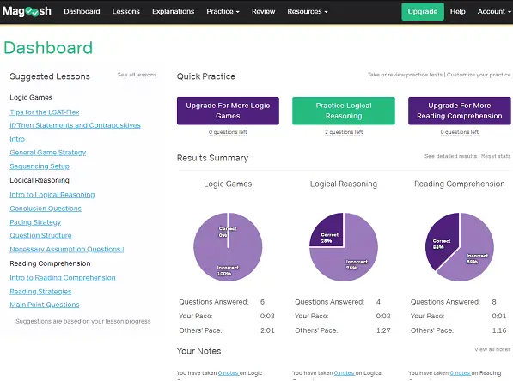Open the Explanations page
Image resolution: width=513 pixels, height=381 pixels.
click(x=173, y=11)
